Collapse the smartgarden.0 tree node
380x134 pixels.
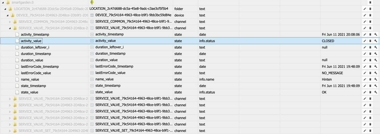click(3, 3)
